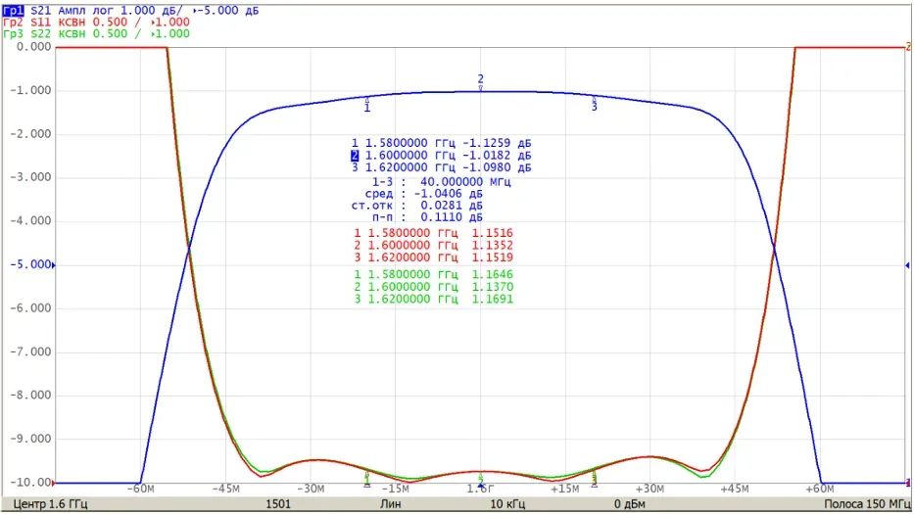Image resolution: width=914 pixels, height=514 pixels.
Task: Click the '10 кГц' IF bandwidth in the status bar
Action: point(507,504)
